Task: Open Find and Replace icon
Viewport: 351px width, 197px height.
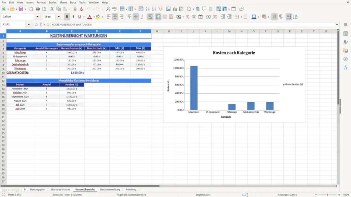Action: pyautogui.click(x=108, y=9)
